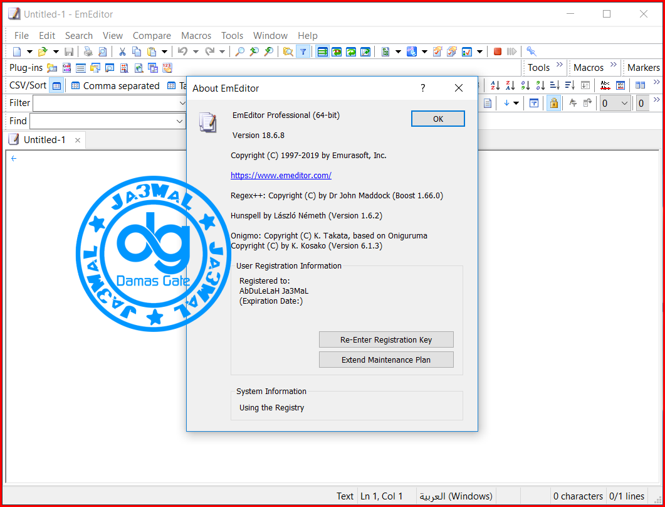This screenshot has height=507, width=665.
Task: Open the Macros menu
Action: [x=196, y=36]
